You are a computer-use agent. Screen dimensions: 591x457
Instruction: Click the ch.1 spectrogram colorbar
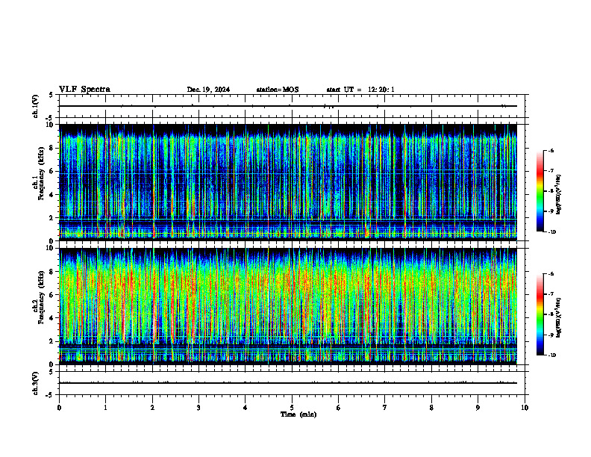(x=540, y=191)
